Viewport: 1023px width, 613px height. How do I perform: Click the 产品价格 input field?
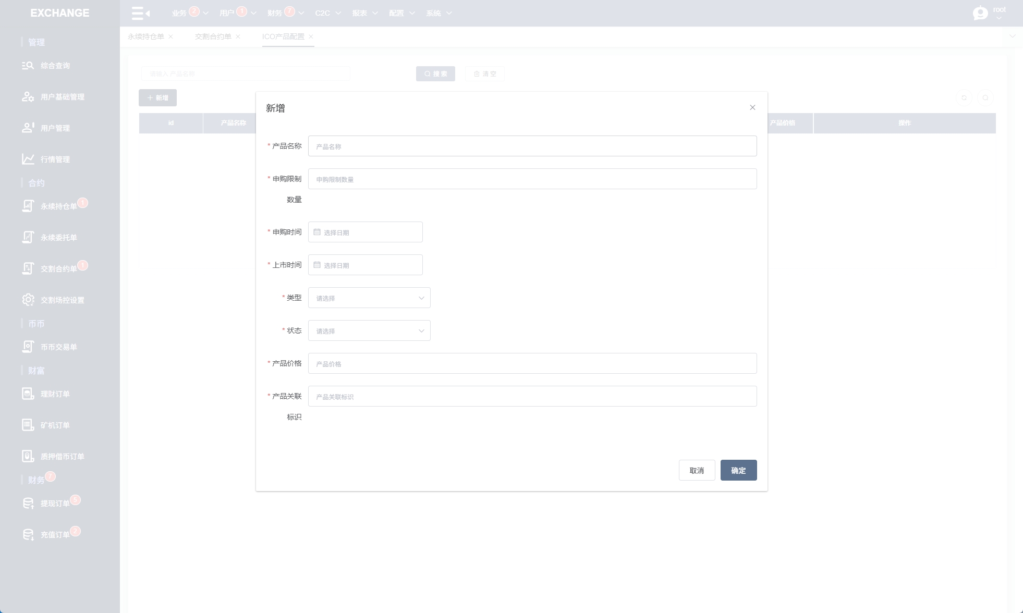532,363
